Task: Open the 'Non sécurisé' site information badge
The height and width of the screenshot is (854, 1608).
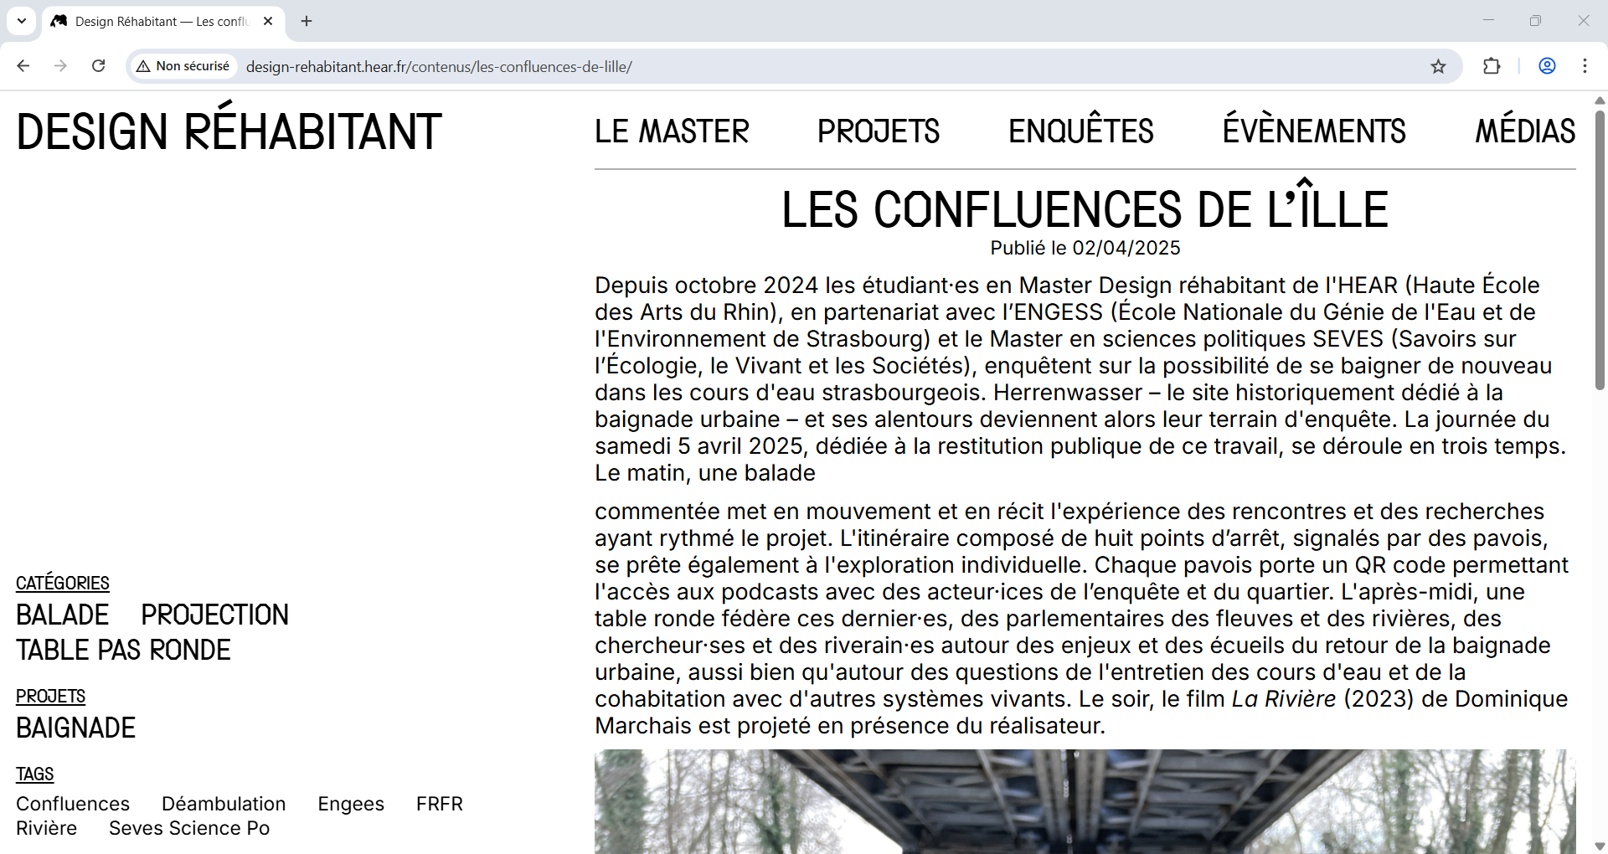Action: 183,65
